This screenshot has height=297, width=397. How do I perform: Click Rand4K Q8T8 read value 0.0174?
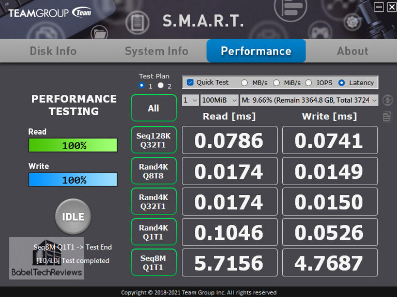tap(230, 171)
